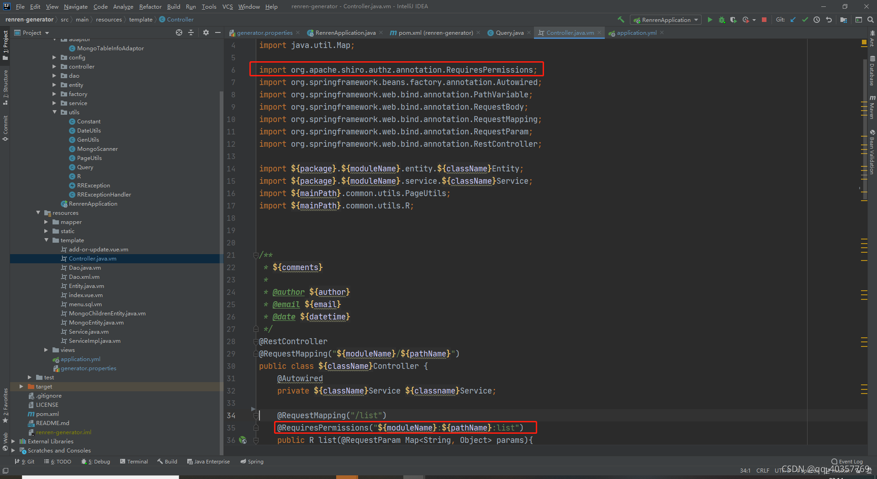Switch to the generator.properties editor tab
The height and width of the screenshot is (479, 877).
(264, 33)
